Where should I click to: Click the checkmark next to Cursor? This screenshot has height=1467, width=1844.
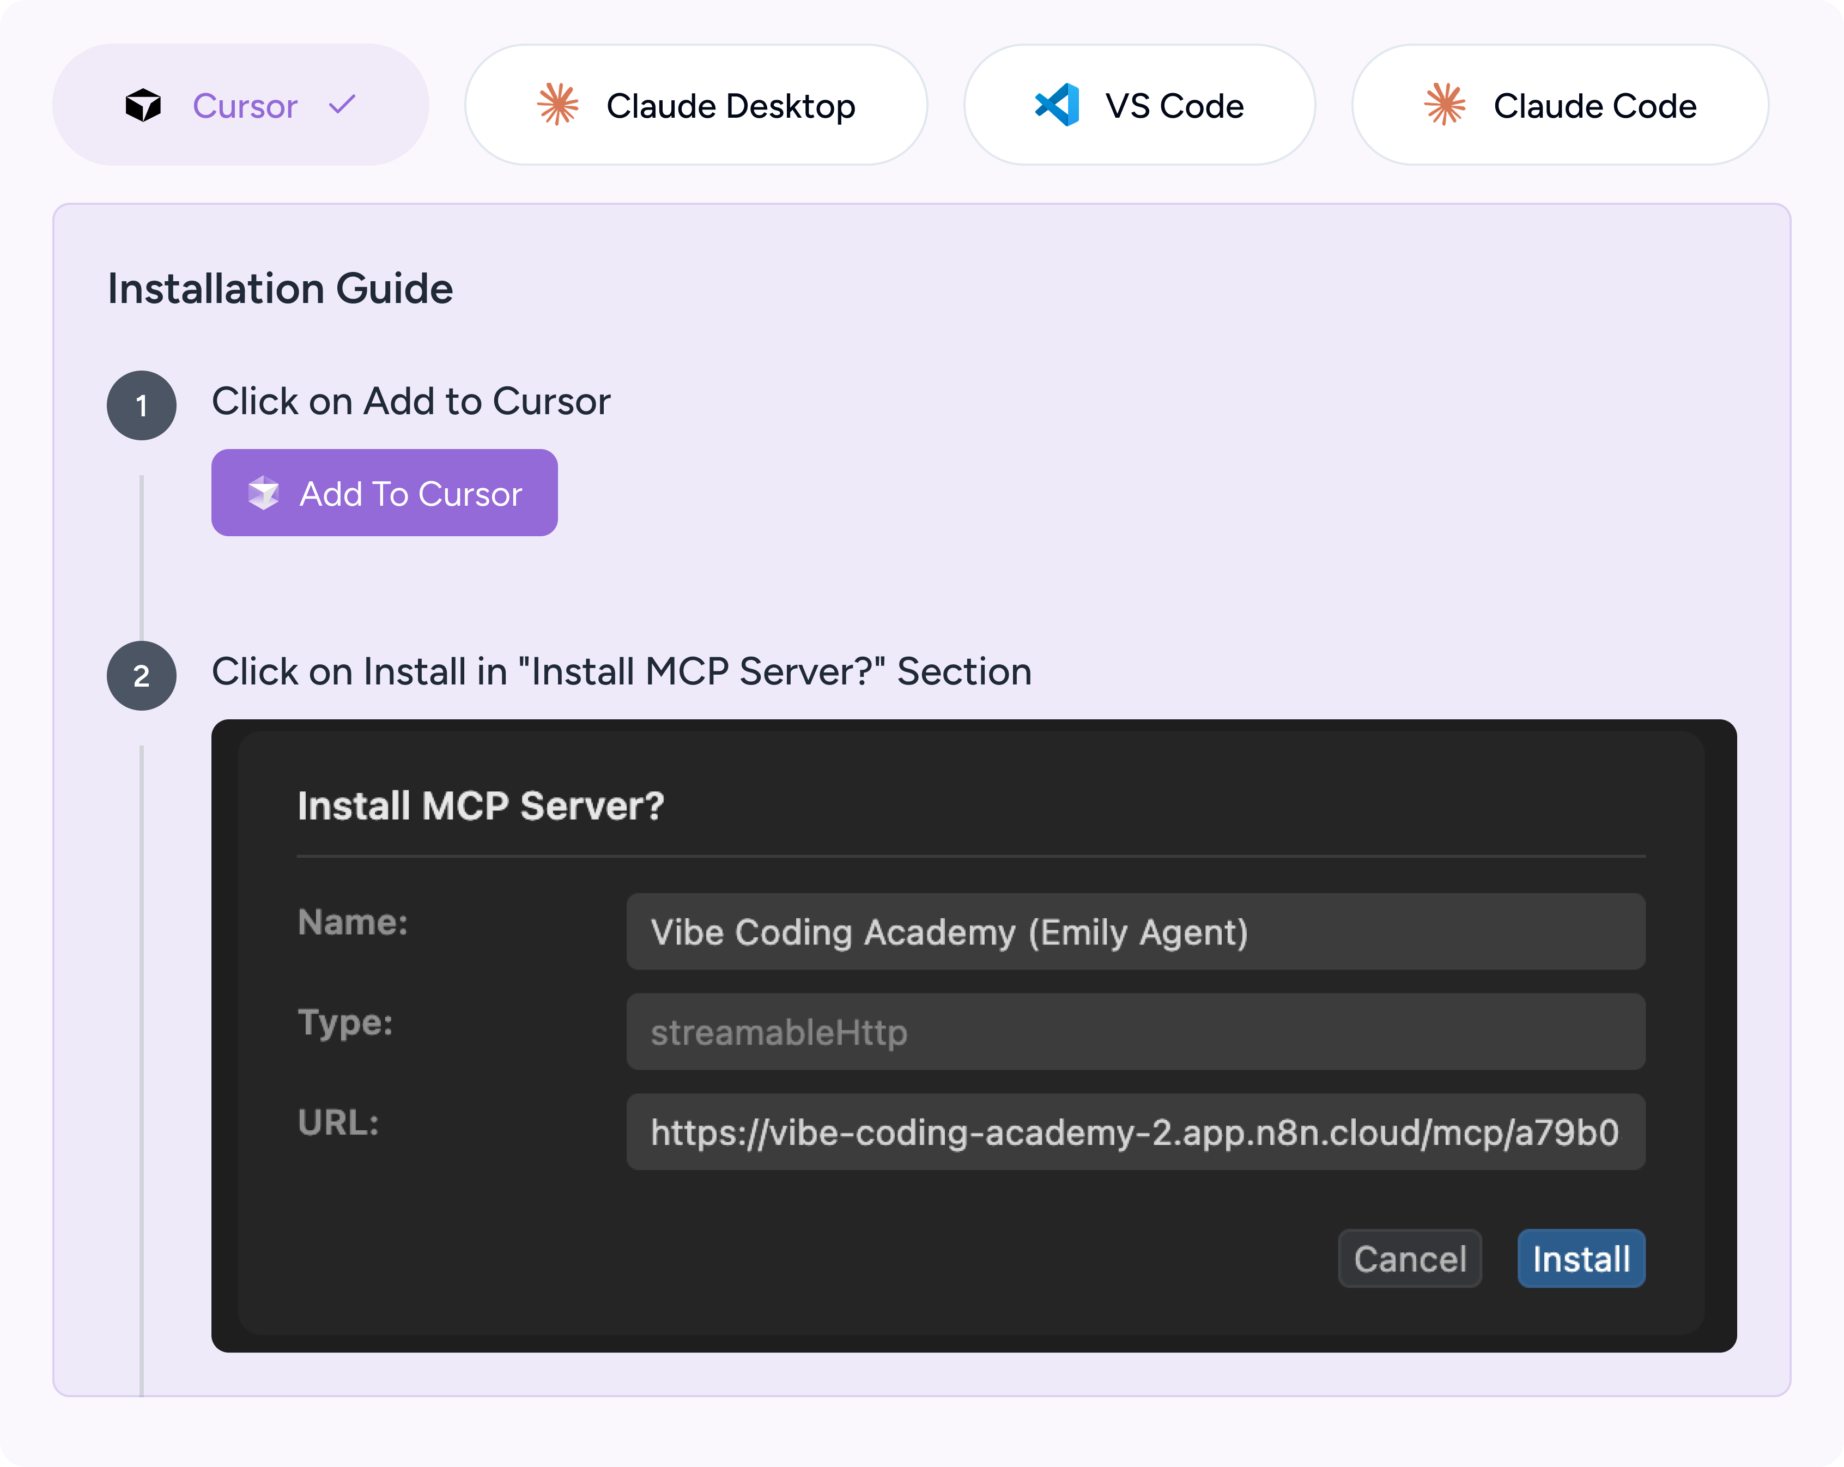pos(342,105)
